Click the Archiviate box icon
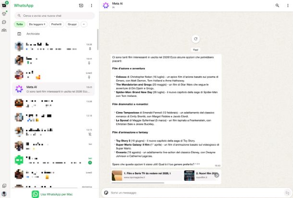 click(x=19, y=34)
